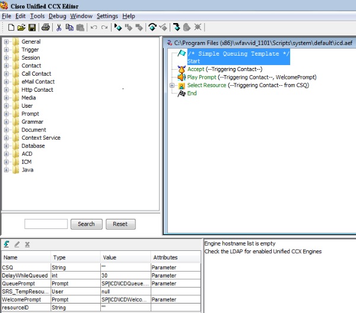This screenshot has width=356, height=313.
Task: Expand the Select Resource step node
Action: (x=172, y=85)
